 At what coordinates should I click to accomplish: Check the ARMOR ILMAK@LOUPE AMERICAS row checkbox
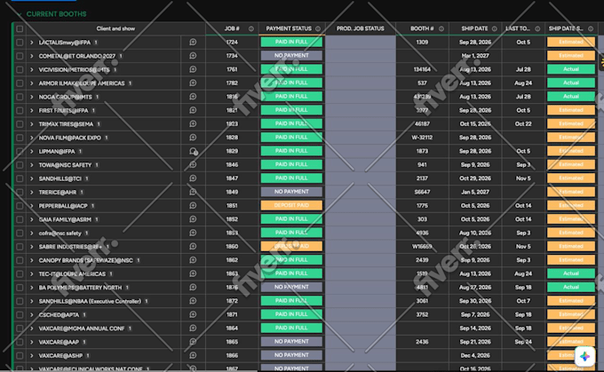20,83
